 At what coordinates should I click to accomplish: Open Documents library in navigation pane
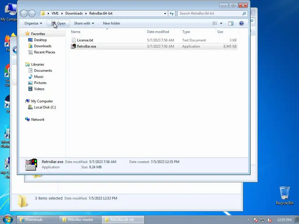click(x=43, y=71)
